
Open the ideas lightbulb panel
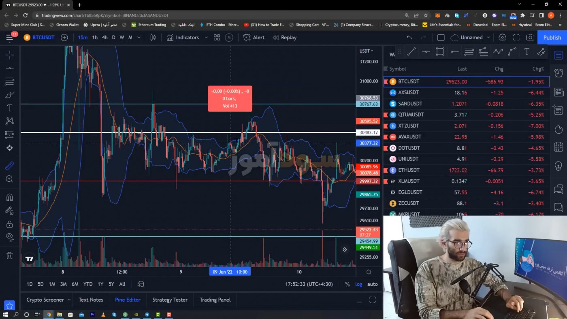(x=558, y=166)
